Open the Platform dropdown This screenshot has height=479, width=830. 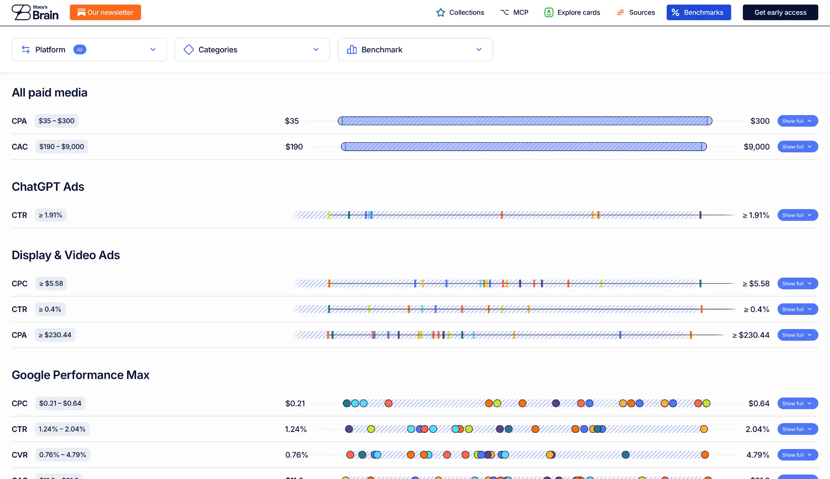(89, 49)
